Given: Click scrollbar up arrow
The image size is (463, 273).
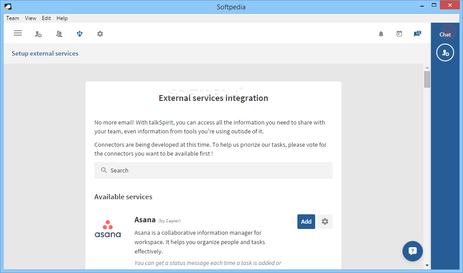Looking at the screenshot, I should pos(427,68).
